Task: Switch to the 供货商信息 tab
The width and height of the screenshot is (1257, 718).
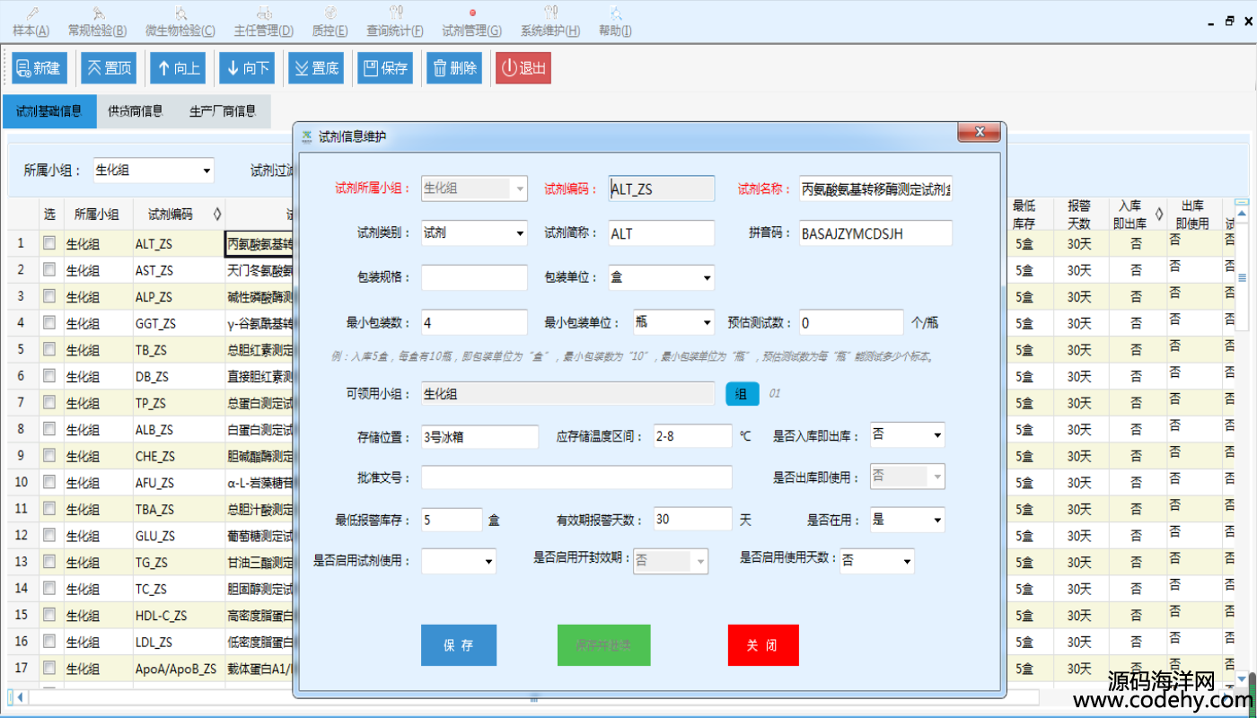Action: point(136,111)
